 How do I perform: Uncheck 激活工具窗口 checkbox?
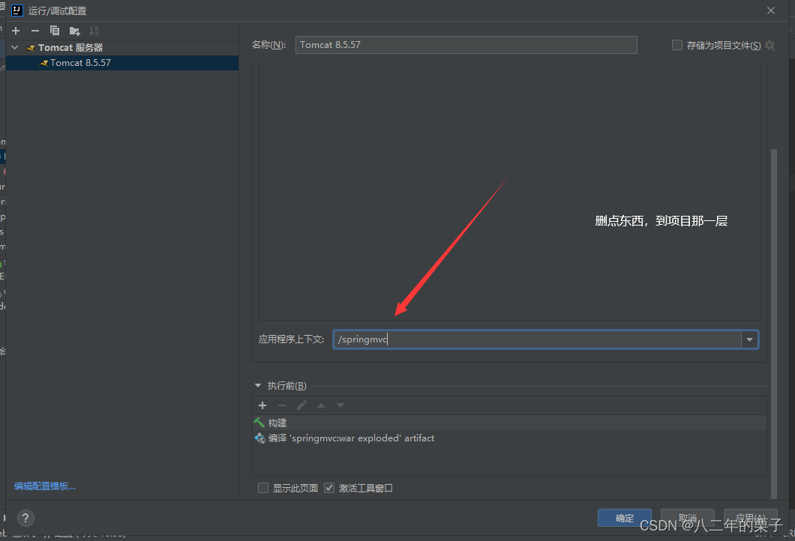[x=329, y=488]
